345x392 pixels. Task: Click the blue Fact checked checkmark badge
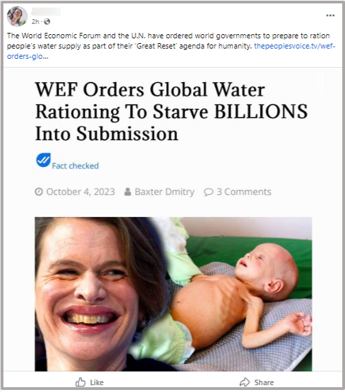click(x=43, y=160)
